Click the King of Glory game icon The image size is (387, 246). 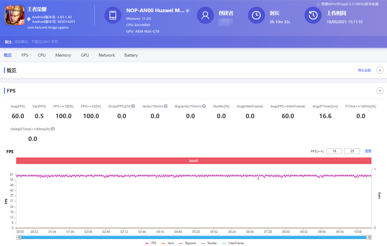15,15
